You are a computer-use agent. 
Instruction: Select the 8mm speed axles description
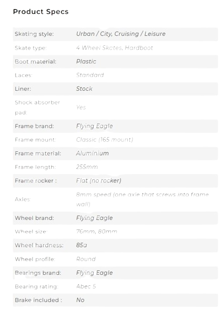coord(142,199)
